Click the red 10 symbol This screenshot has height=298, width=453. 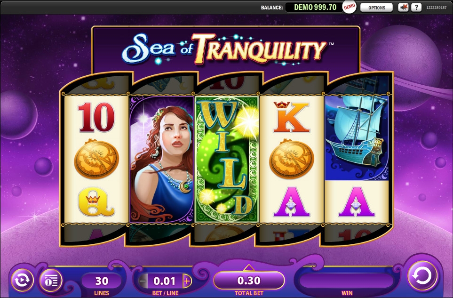96,117
